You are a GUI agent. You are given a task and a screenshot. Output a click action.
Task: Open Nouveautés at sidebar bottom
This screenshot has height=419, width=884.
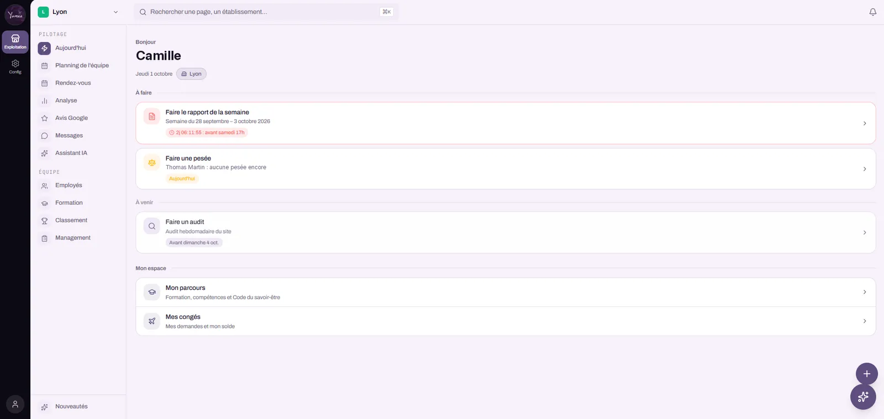(78, 407)
